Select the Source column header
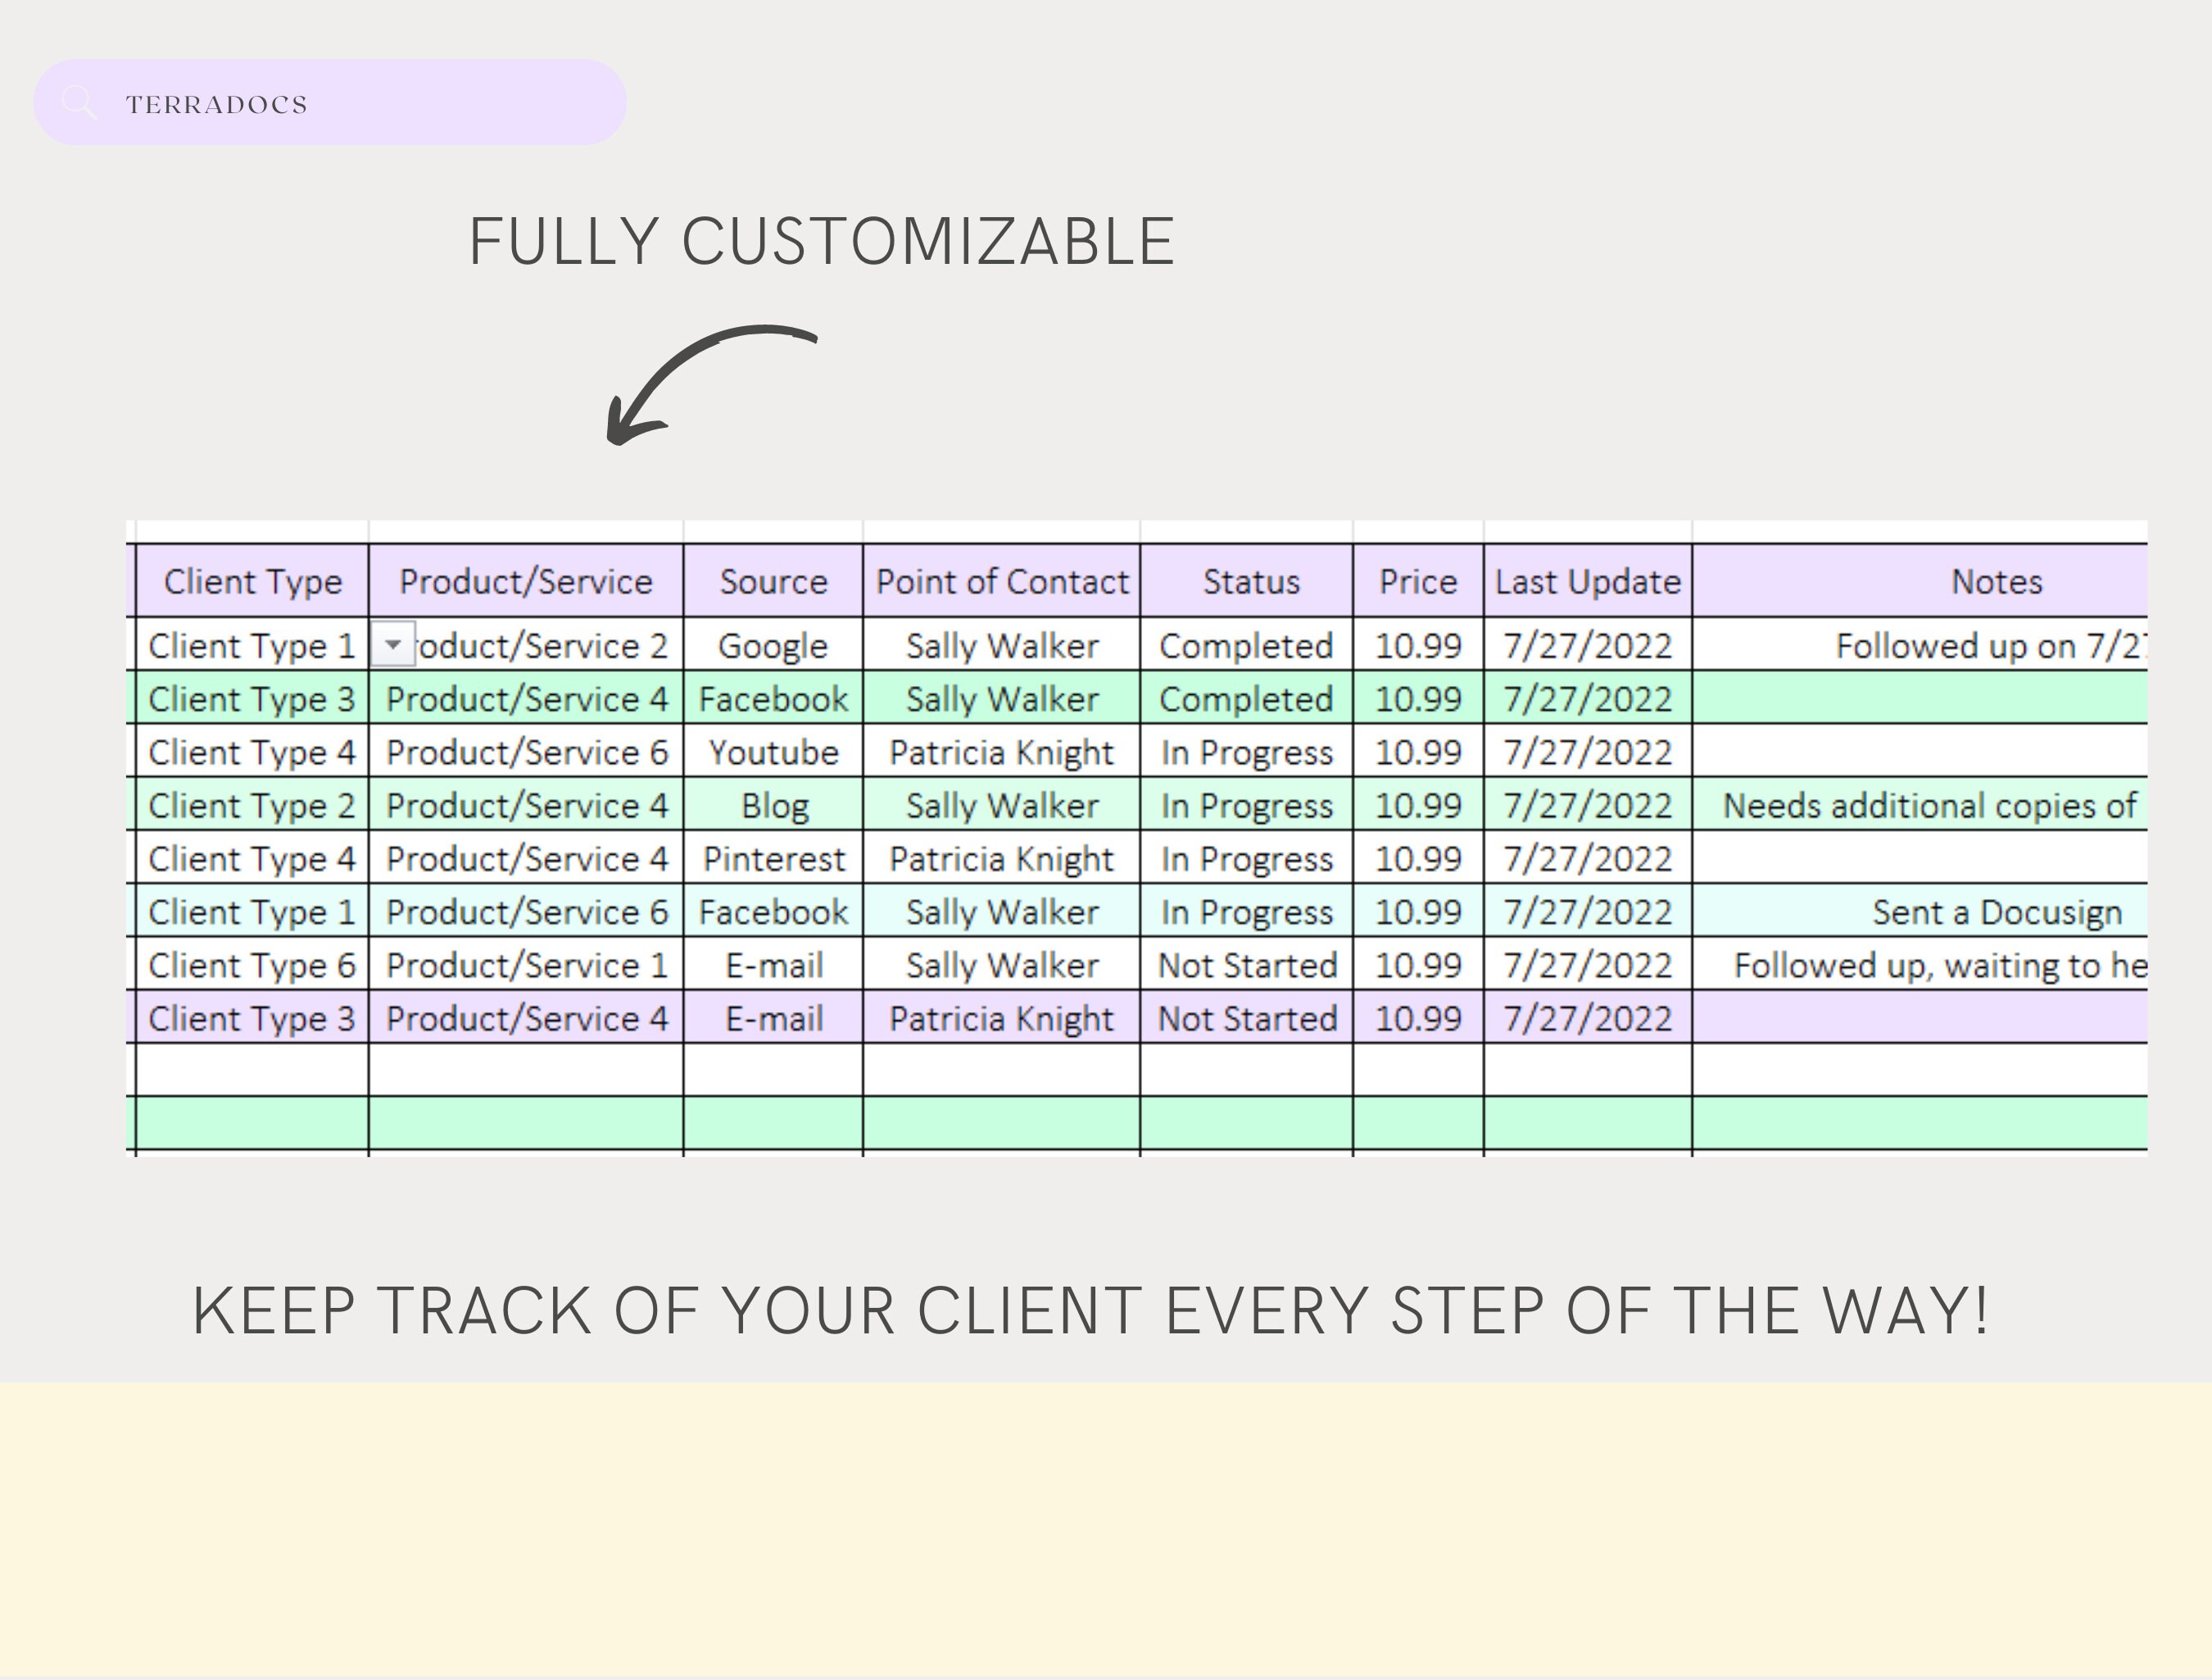 [773, 581]
